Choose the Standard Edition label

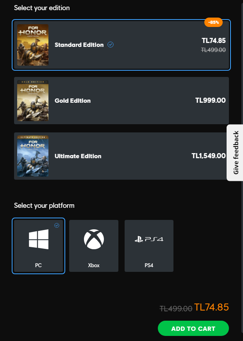[x=79, y=45]
